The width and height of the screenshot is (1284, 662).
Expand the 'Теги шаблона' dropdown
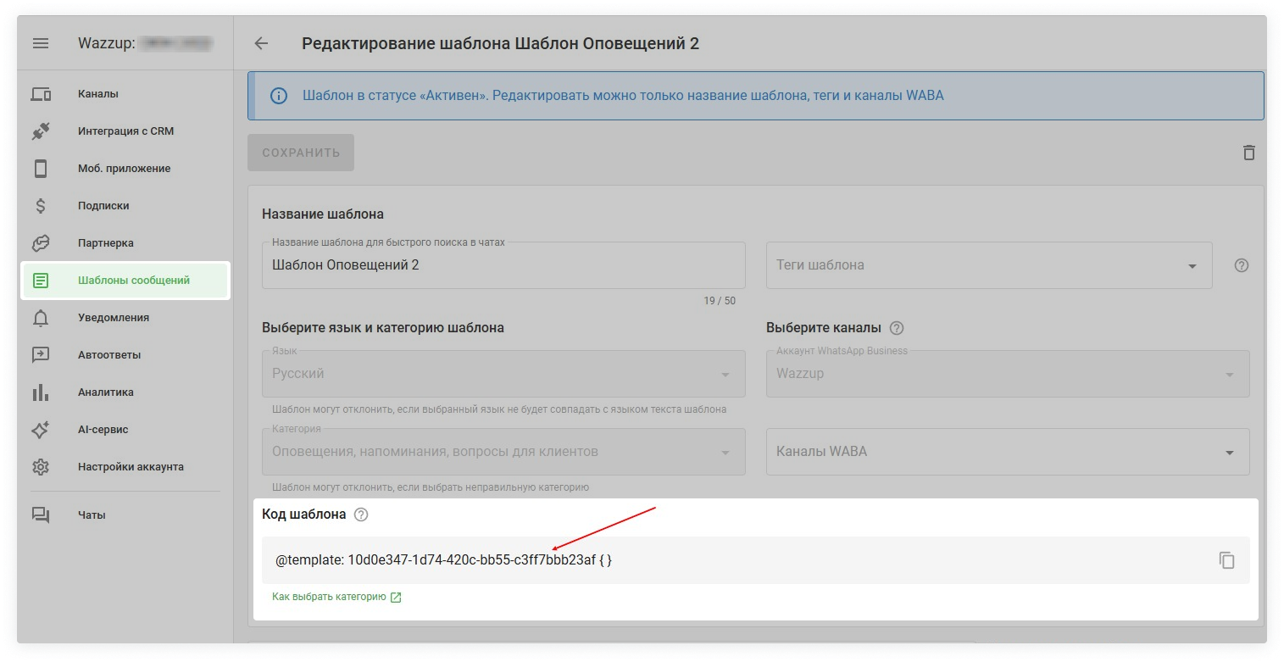[x=1192, y=266]
